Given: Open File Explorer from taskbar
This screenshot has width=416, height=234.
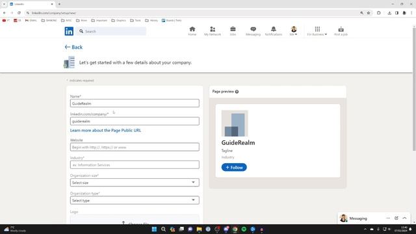Looking at the screenshot, I should 199,229.
